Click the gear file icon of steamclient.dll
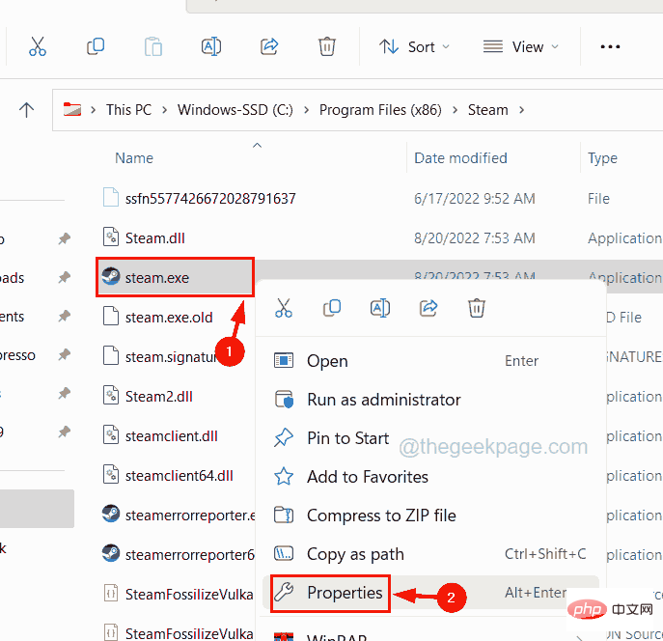The height and width of the screenshot is (641, 663). [x=111, y=434]
